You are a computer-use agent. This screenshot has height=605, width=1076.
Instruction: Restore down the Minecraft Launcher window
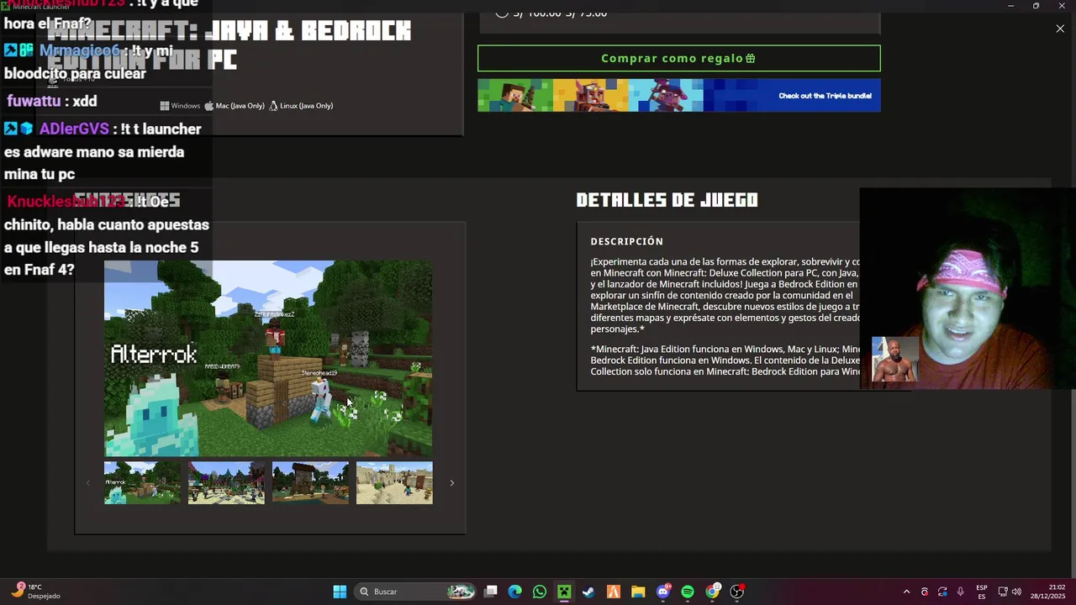click(1036, 6)
